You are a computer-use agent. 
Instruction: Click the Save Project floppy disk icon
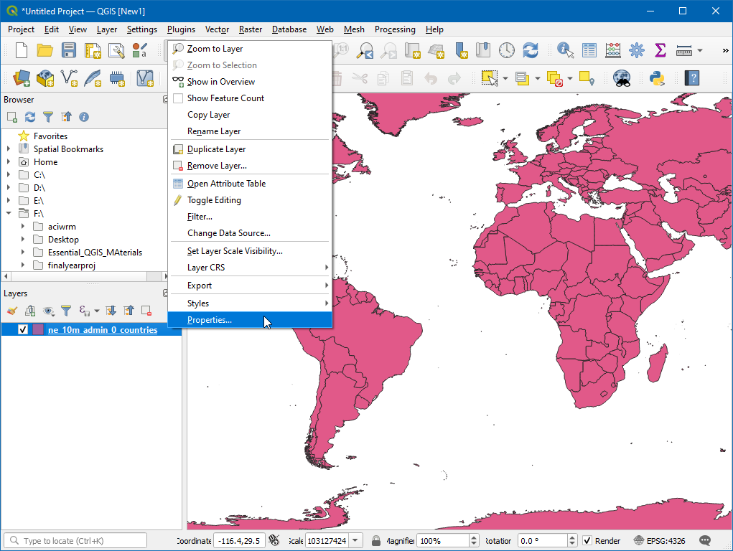click(69, 50)
